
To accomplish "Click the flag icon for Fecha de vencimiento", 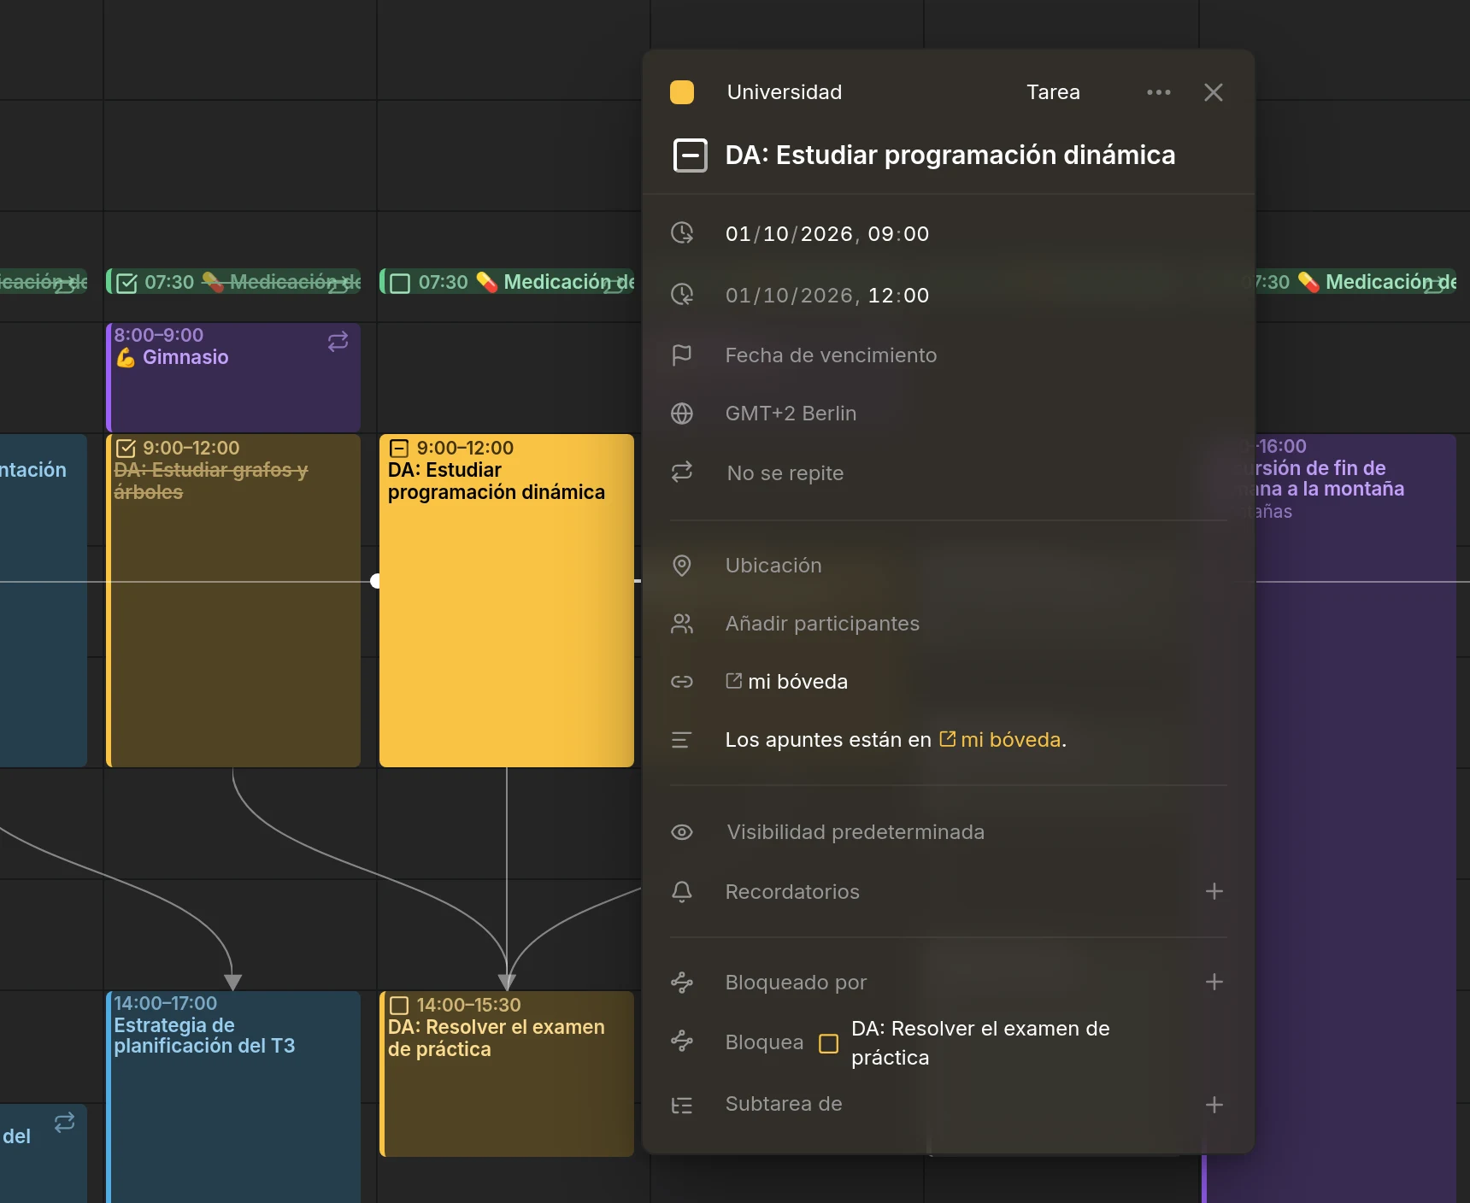I will [x=682, y=355].
